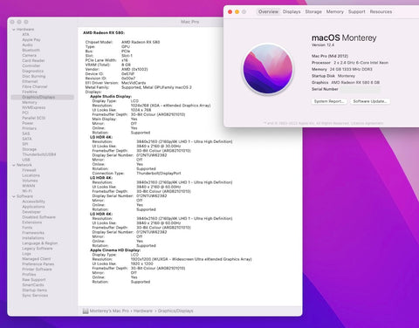
Task: Switch to the Resources tab
Action: coord(381,11)
